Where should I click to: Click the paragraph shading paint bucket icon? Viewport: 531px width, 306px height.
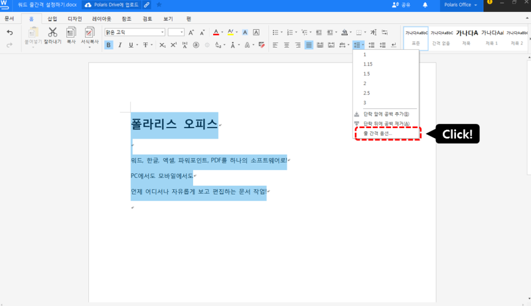344,33
